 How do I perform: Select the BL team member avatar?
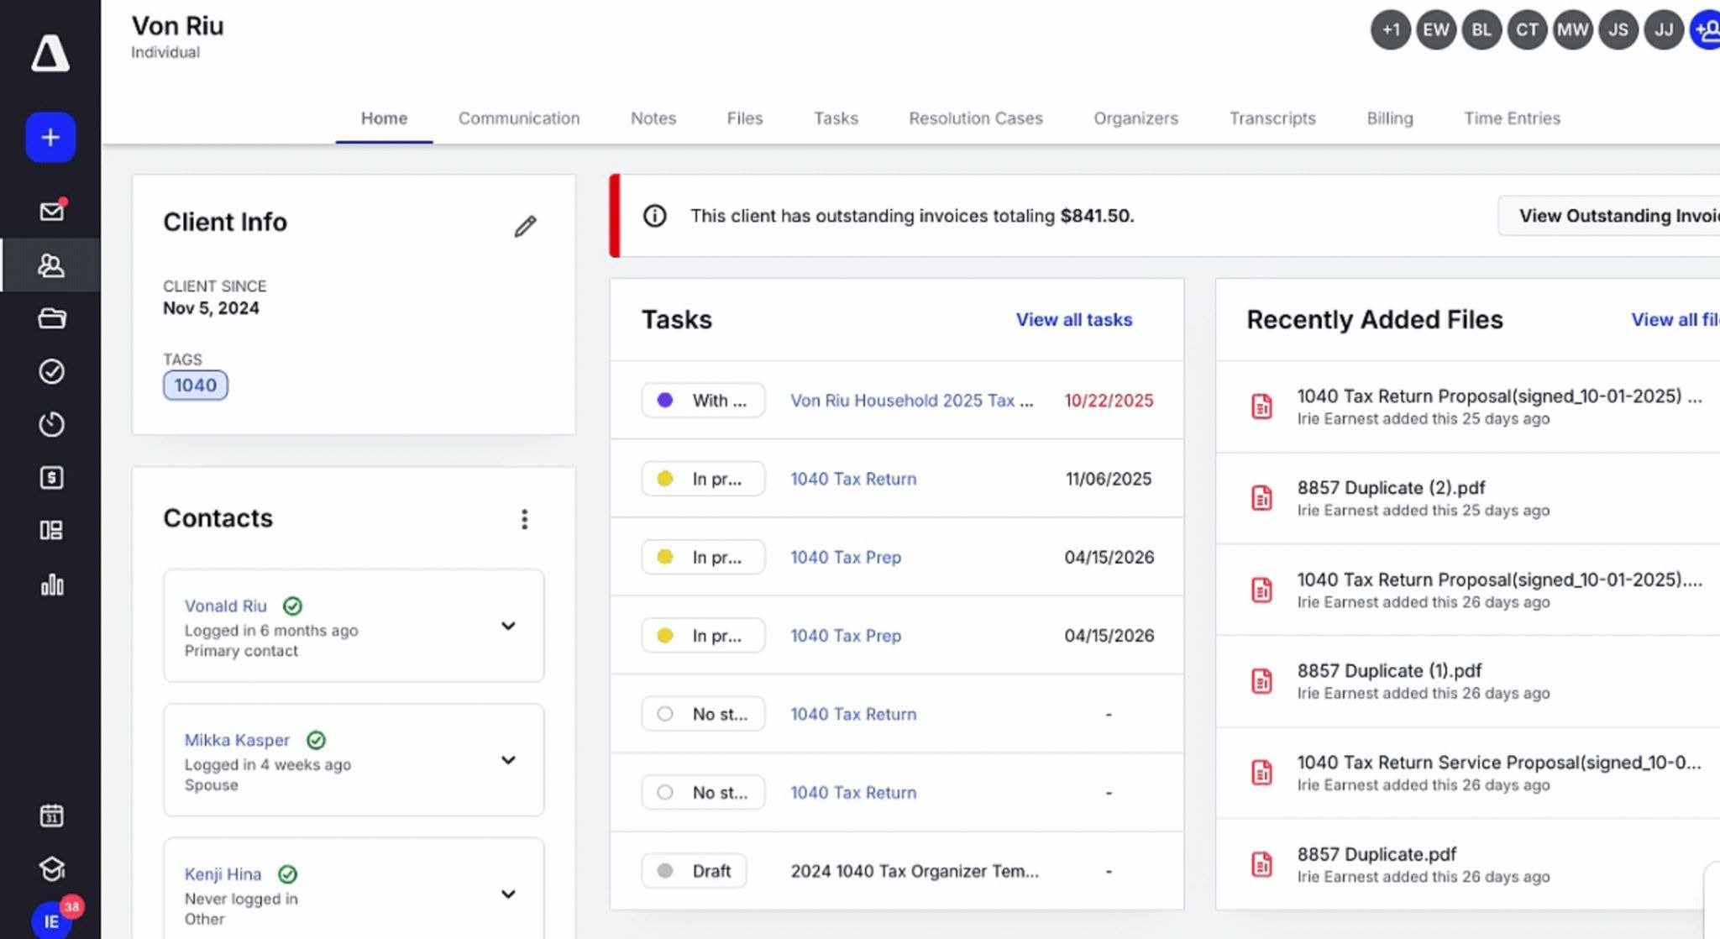(x=1481, y=30)
